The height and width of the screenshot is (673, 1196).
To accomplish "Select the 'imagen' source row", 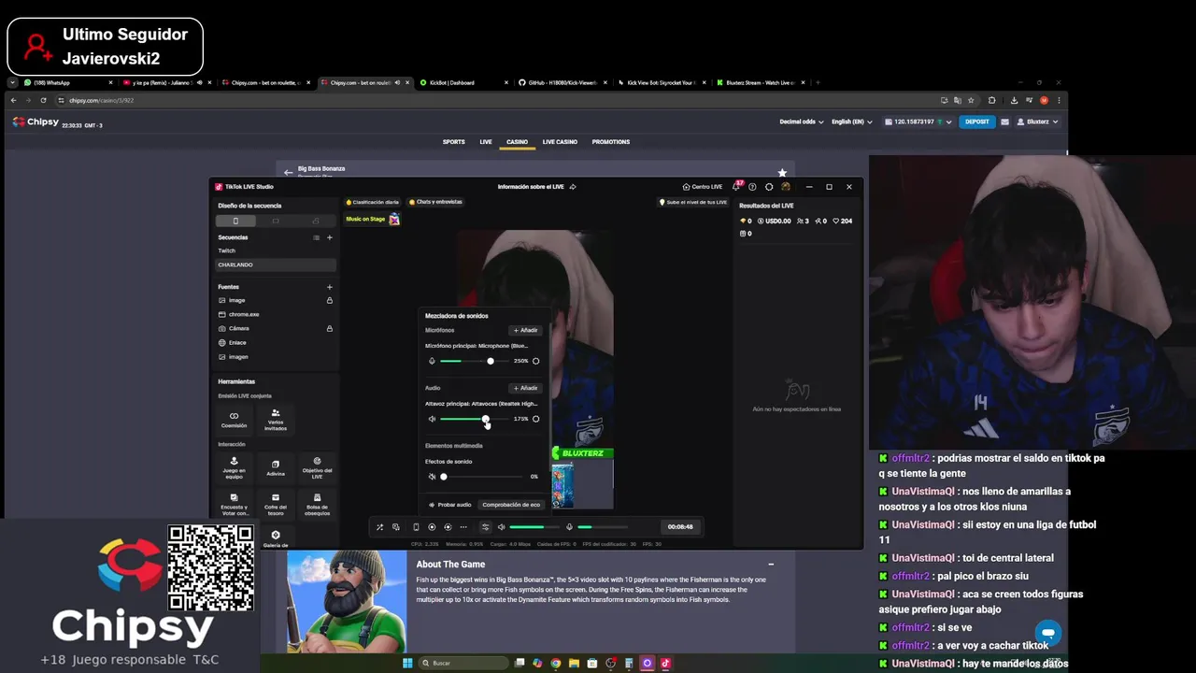I will [x=275, y=356].
